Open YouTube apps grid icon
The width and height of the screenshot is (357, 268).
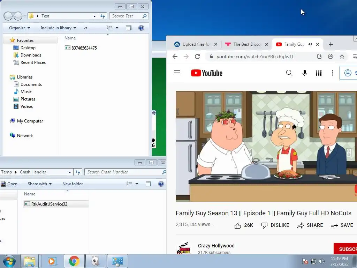319,73
